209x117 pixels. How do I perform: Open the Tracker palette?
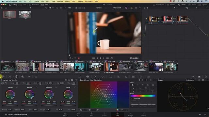pyautogui.click(x=110, y=77)
